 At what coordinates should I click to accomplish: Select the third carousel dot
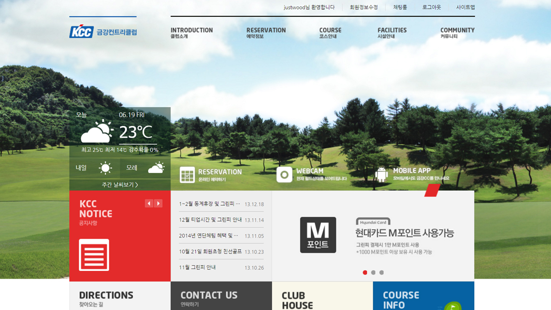[x=381, y=273]
